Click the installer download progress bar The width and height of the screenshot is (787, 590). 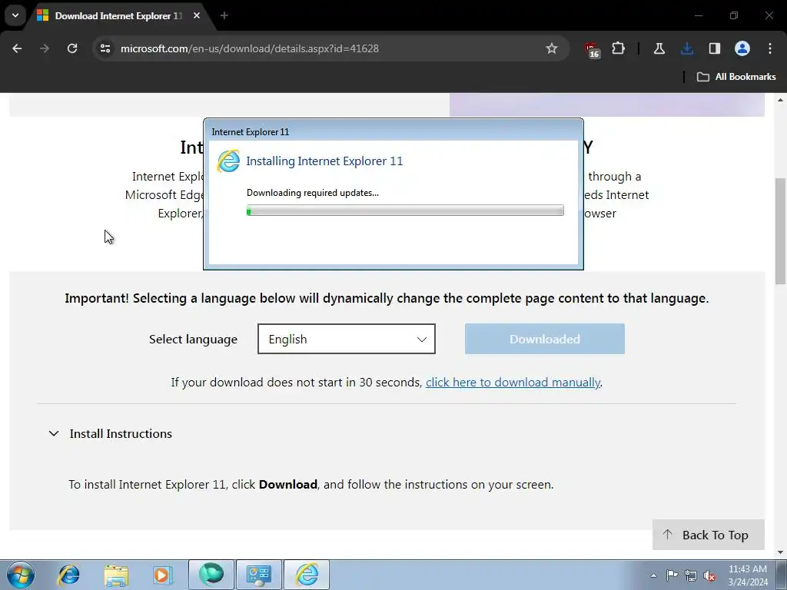[405, 210]
